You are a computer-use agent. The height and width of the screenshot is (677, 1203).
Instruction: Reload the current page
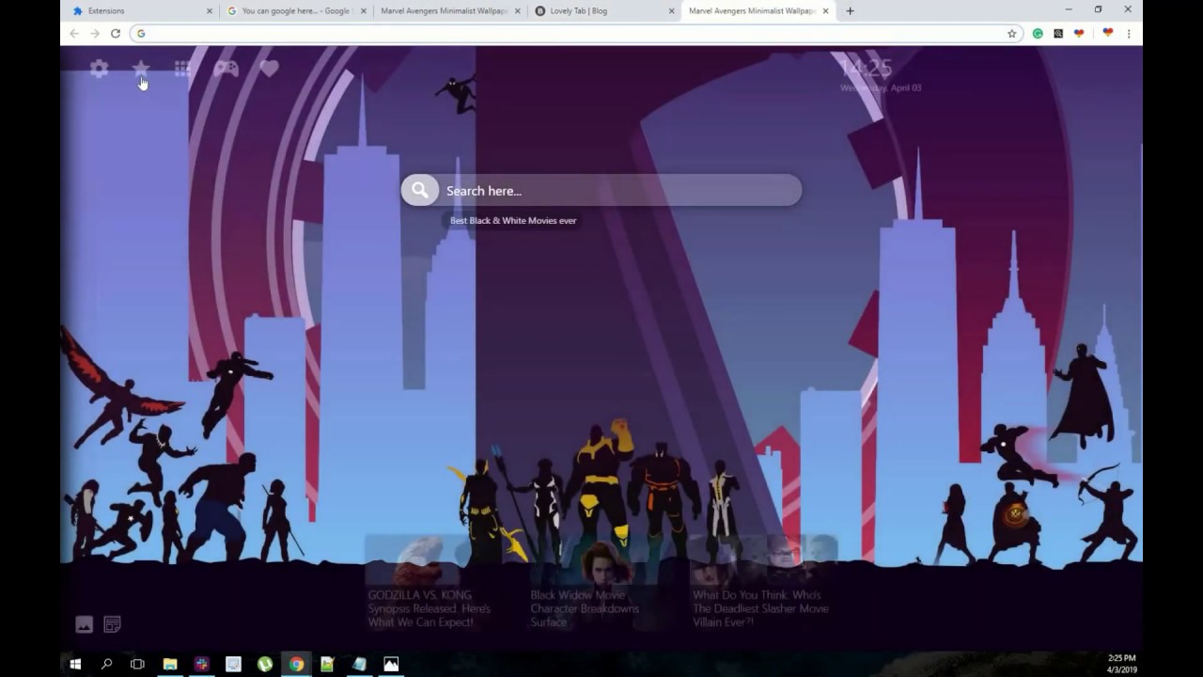coord(116,33)
